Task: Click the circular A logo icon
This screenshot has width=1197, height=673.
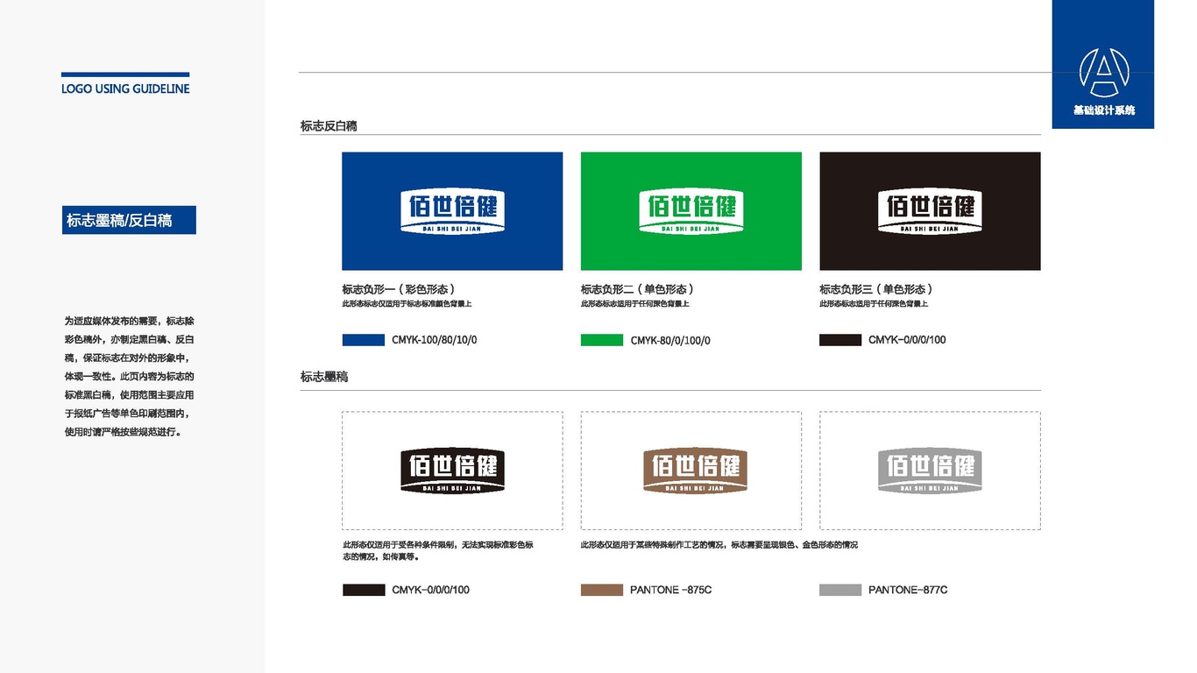Action: (x=1104, y=73)
